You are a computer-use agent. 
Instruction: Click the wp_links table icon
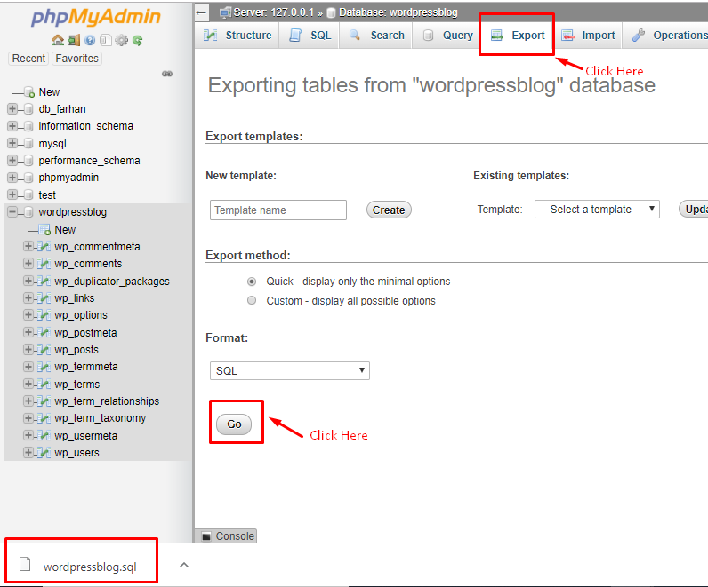[44, 298]
